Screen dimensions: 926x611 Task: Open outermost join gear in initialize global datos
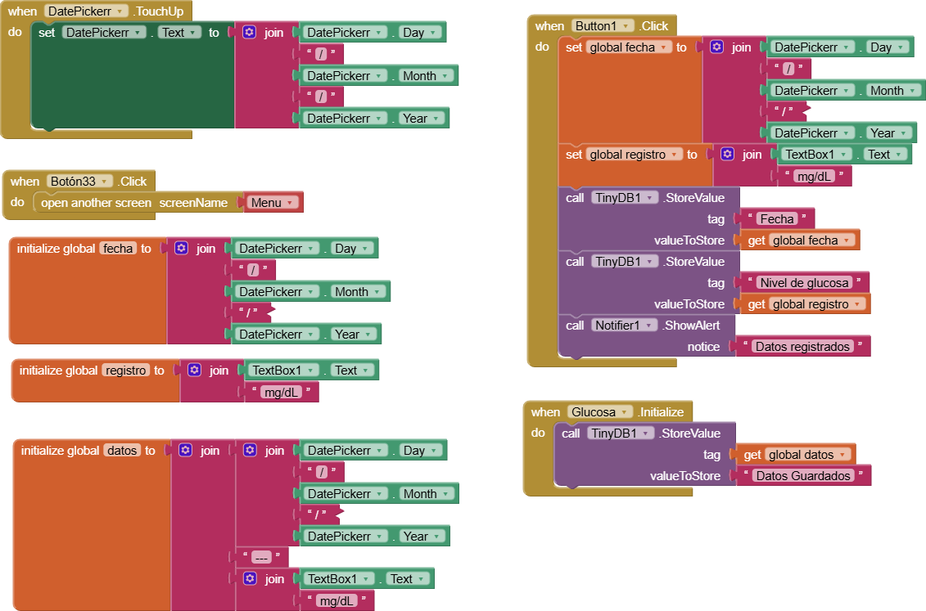click(x=186, y=451)
